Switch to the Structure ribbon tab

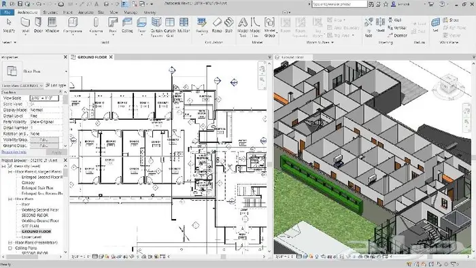pos(50,12)
